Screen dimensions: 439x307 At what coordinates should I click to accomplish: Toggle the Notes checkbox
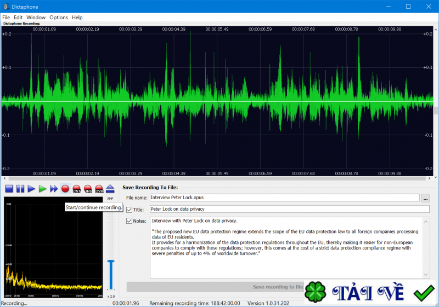[x=130, y=221]
